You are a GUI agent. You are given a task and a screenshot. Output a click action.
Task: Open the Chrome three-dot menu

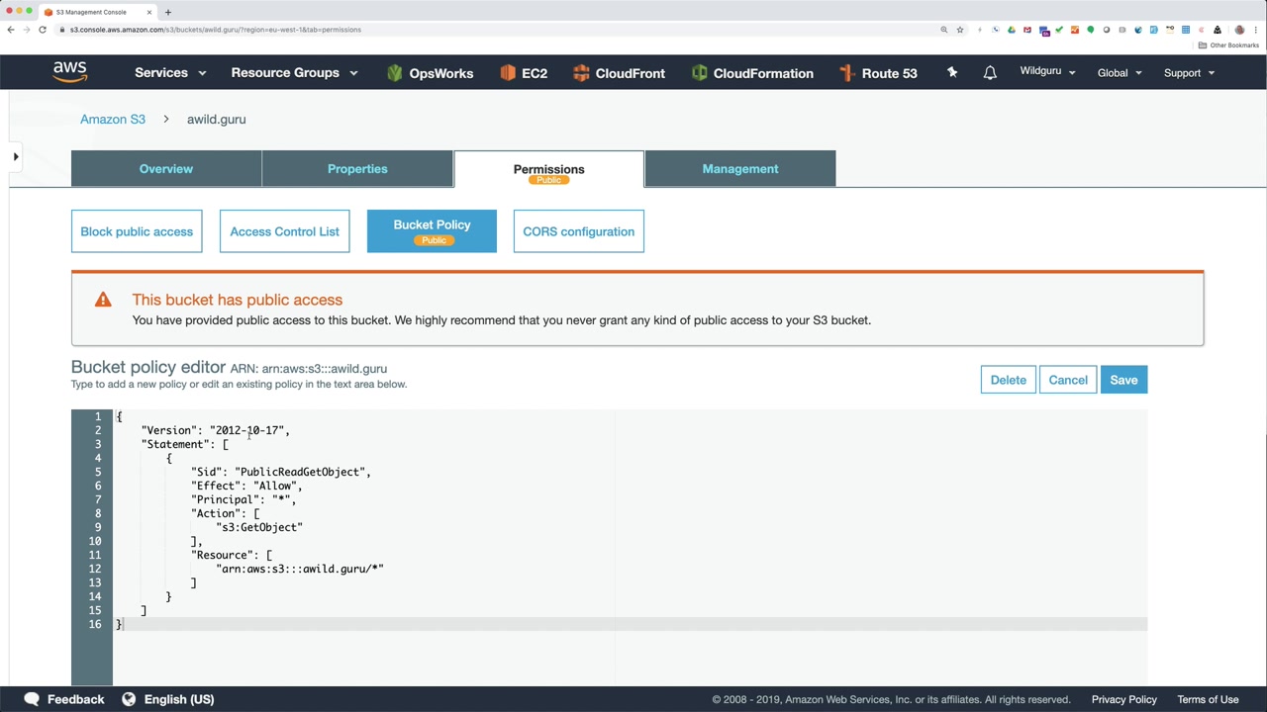coord(1255,30)
